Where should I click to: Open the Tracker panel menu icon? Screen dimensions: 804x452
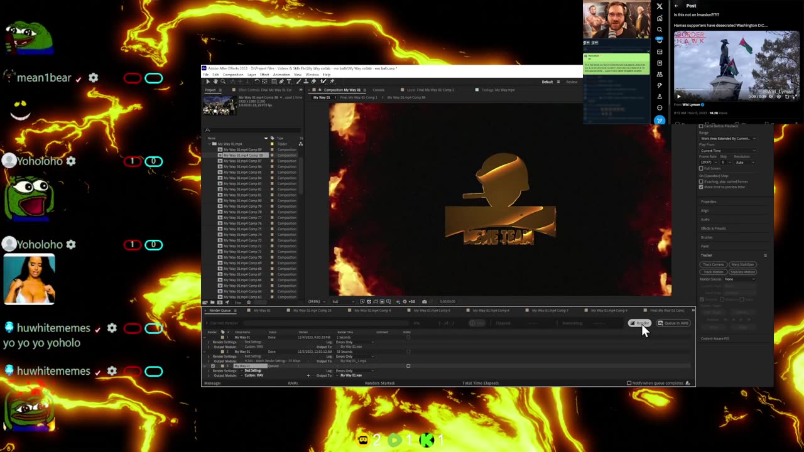[x=765, y=256]
